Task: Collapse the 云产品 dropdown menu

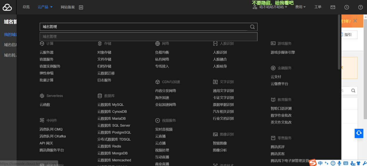Action: click(x=45, y=7)
